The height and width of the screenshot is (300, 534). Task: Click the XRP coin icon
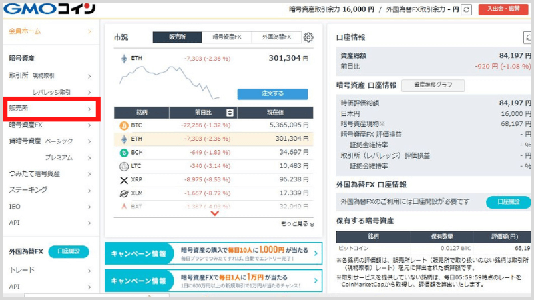[124, 180]
